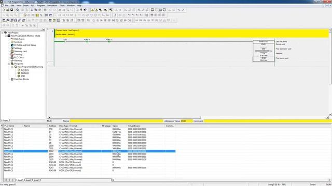Screen dimensions: 332x186
Task: Click the FB Usage column header
Action: [106, 126]
